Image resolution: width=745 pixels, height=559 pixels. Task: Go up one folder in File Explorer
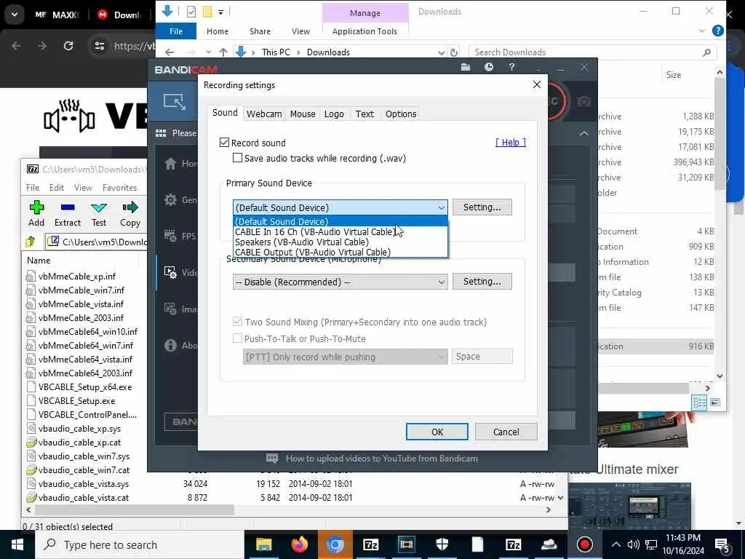click(x=223, y=52)
